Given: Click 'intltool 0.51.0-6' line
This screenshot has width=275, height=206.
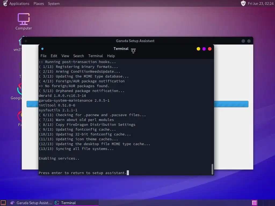Looking at the screenshot, I should pos(57,105).
